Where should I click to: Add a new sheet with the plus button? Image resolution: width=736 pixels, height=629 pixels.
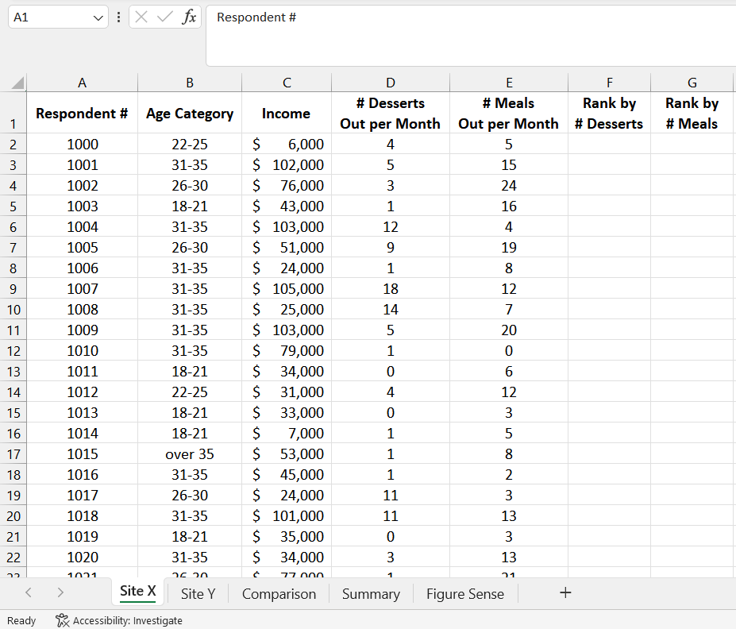click(565, 592)
